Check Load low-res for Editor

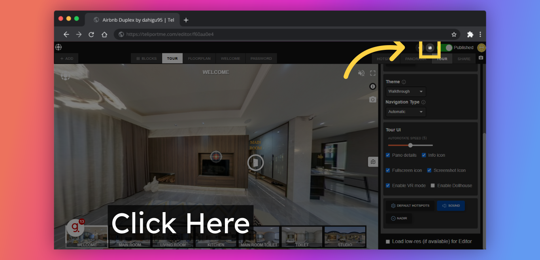pyautogui.click(x=388, y=241)
